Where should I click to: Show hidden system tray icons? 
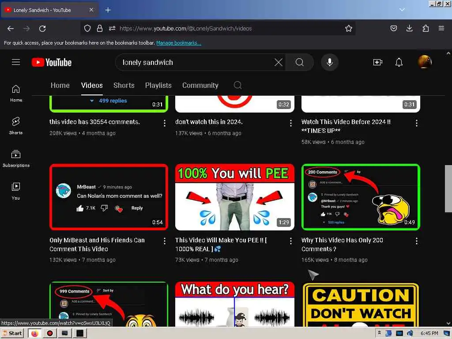379,333
